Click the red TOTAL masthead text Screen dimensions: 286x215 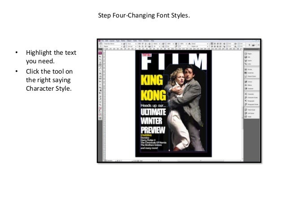[147, 55]
